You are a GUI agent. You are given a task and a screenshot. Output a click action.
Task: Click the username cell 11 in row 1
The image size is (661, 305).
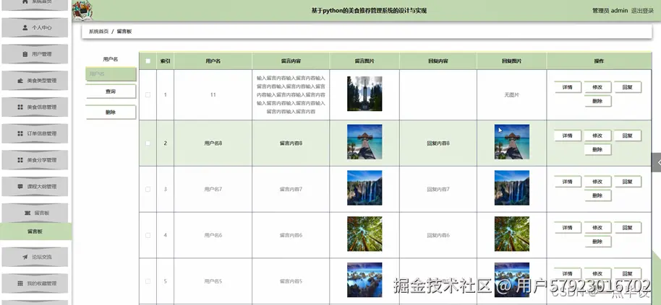tap(213, 95)
